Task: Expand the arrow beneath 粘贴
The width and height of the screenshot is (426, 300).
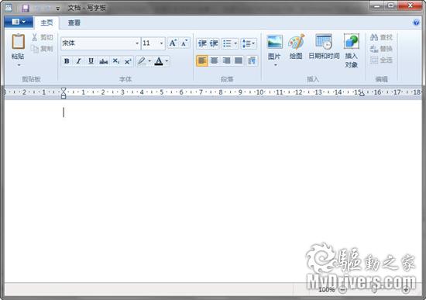Action: pos(19,65)
